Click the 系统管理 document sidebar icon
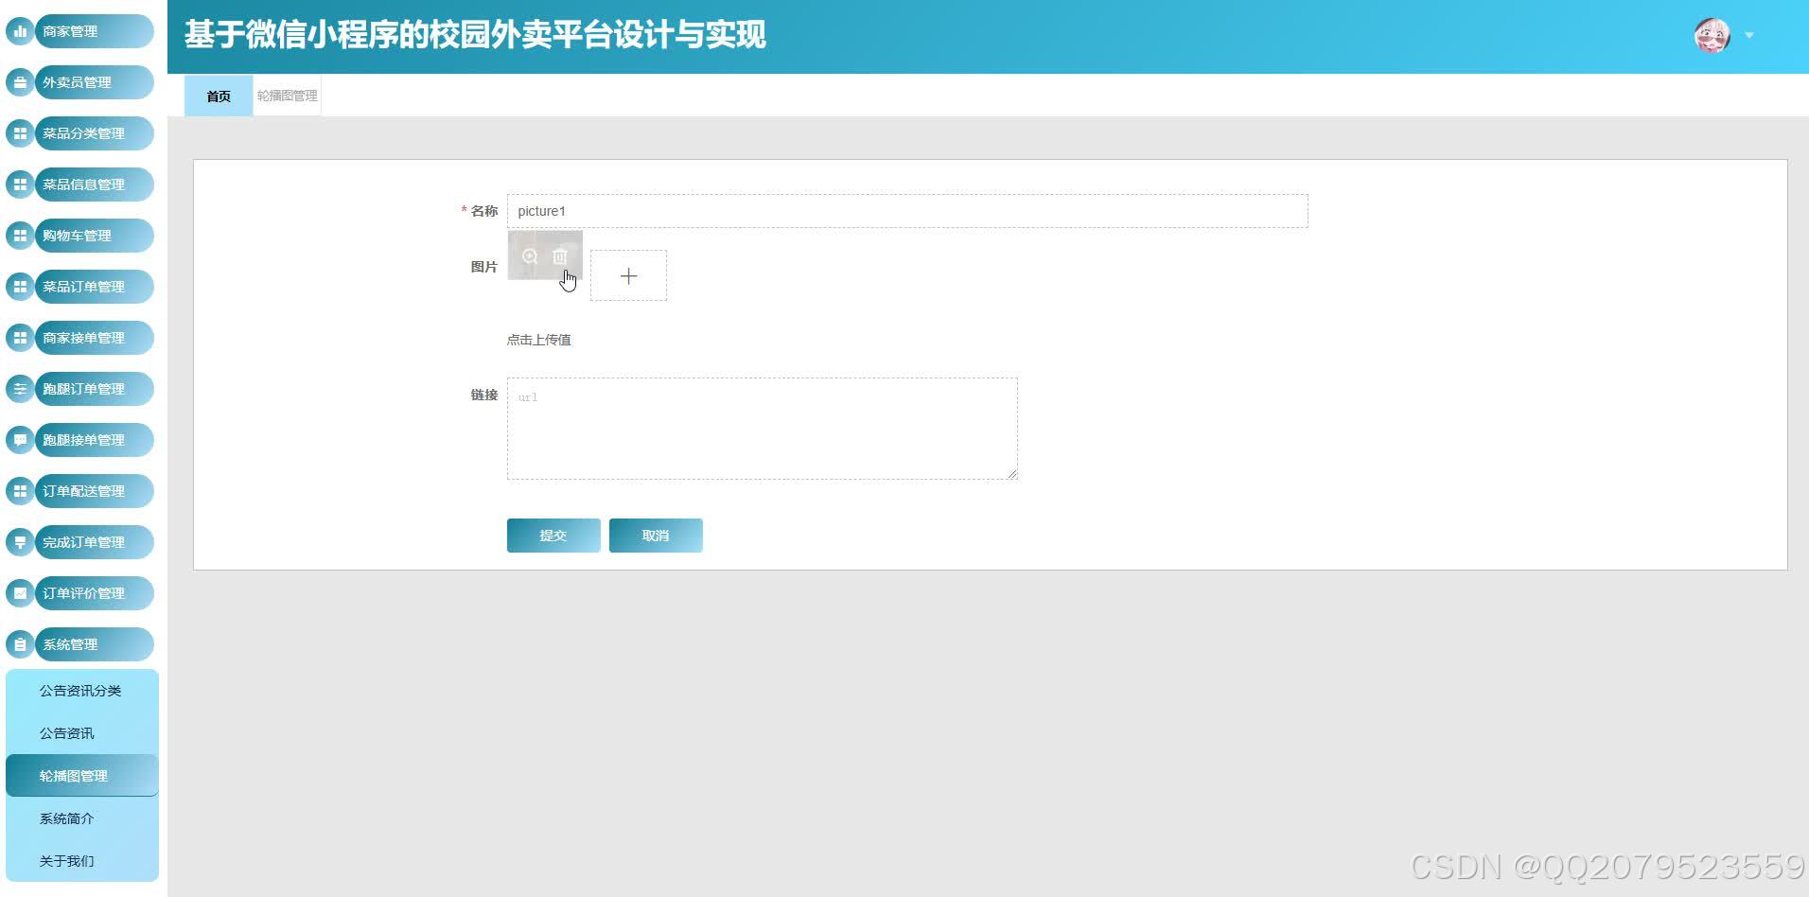The height and width of the screenshot is (897, 1809). click(x=19, y=643)
